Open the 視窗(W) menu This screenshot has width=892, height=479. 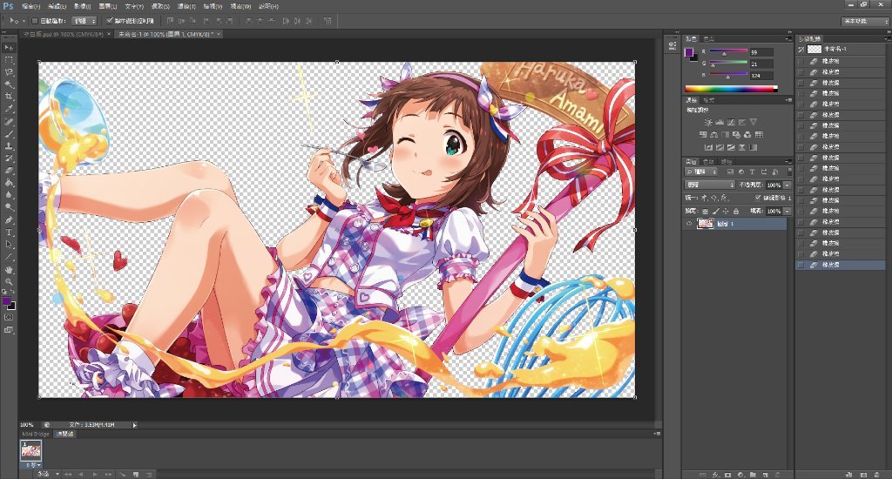[x=240, y=6]
